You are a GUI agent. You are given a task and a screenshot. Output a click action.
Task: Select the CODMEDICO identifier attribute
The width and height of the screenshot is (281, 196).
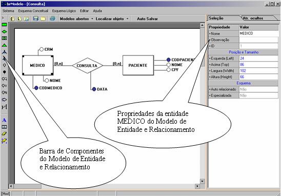[48, 88]
